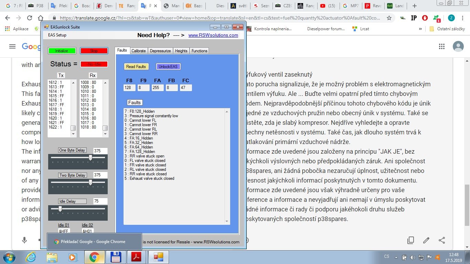
Task: Expand the hidden bookmarks overflow chevron
Action: coord(420,29)
